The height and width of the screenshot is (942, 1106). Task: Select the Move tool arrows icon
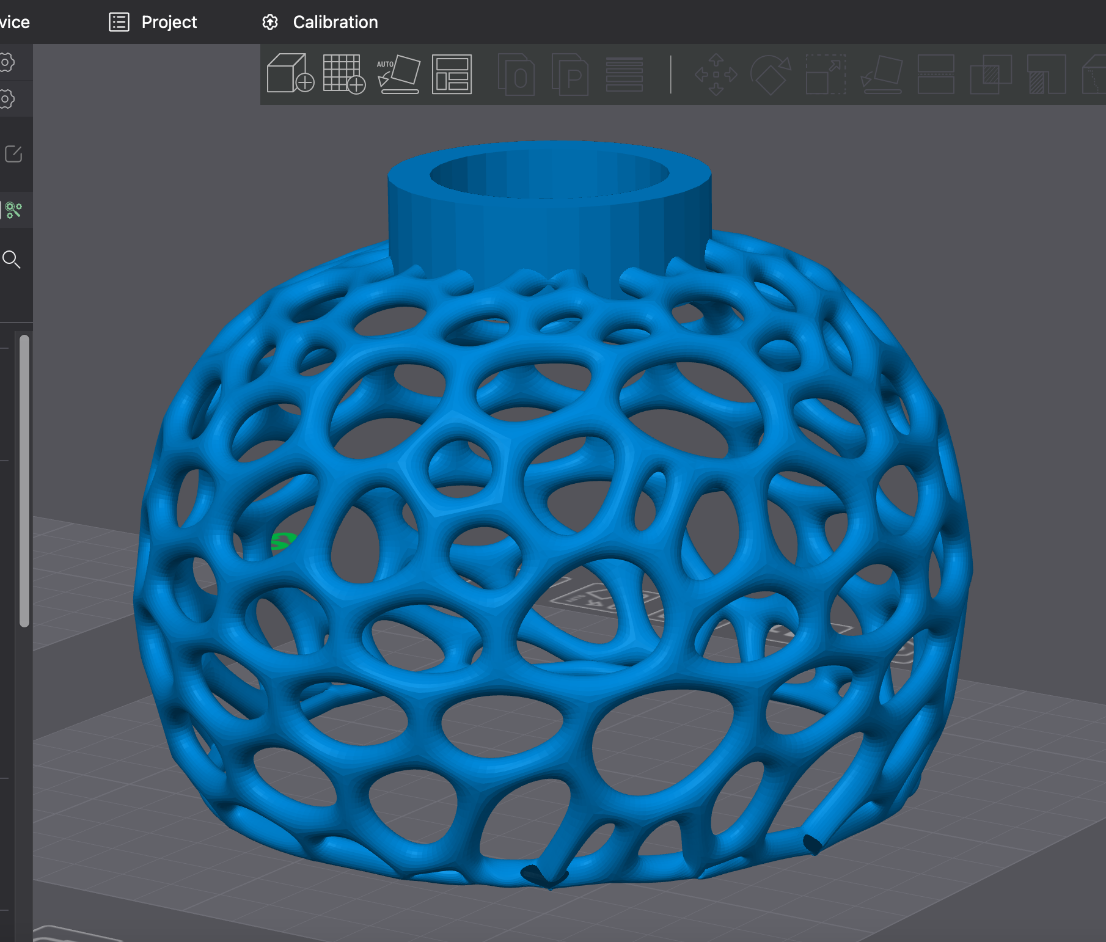coord(716,74)
